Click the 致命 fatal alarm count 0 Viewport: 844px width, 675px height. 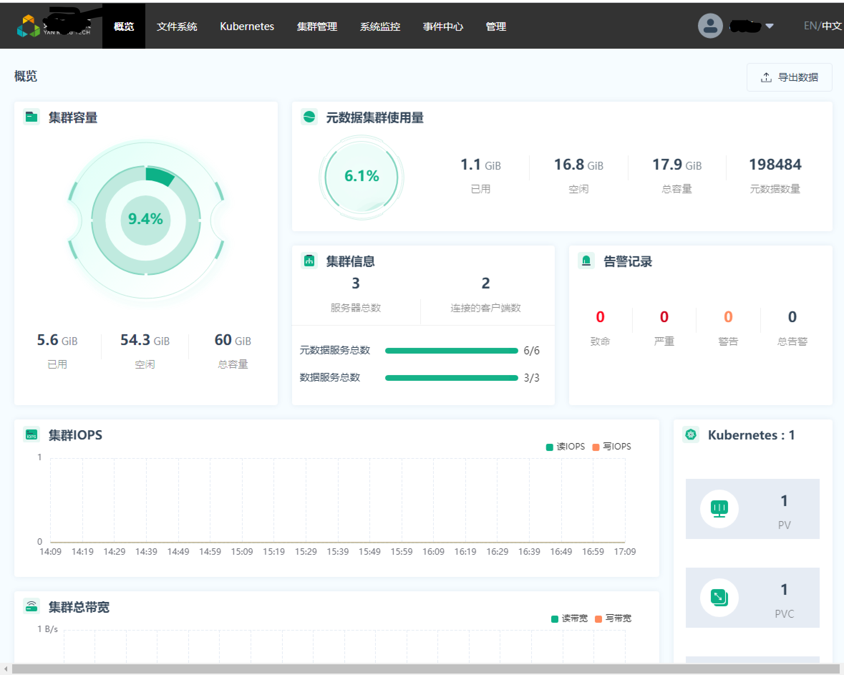(600, 316)
